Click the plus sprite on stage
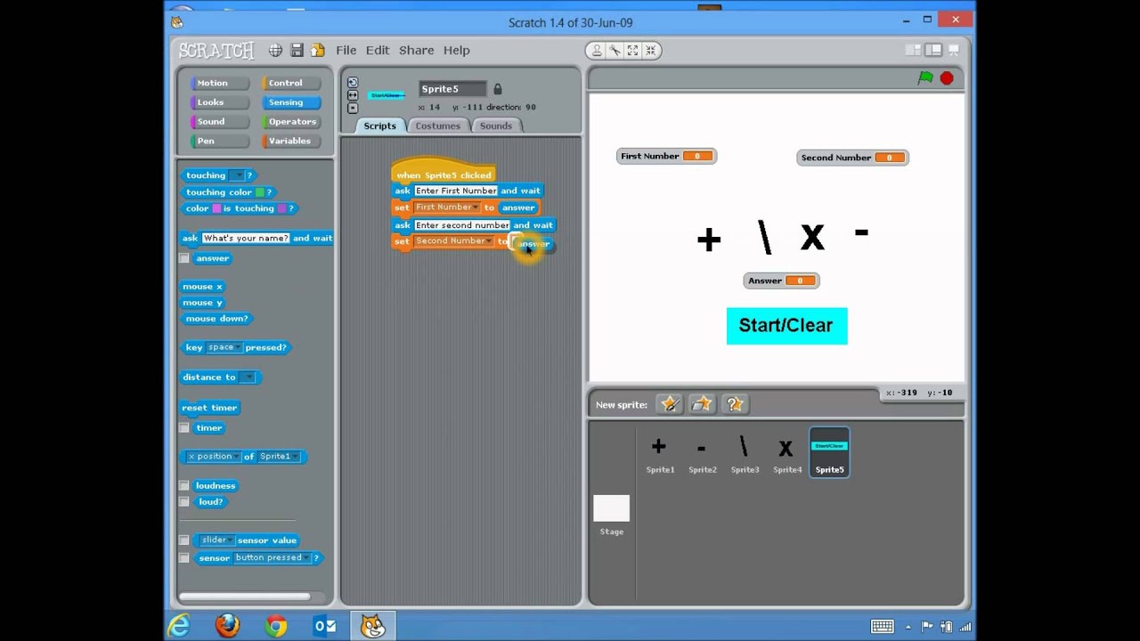Viewport: 1140px width, 641px height. click(709, 239)
